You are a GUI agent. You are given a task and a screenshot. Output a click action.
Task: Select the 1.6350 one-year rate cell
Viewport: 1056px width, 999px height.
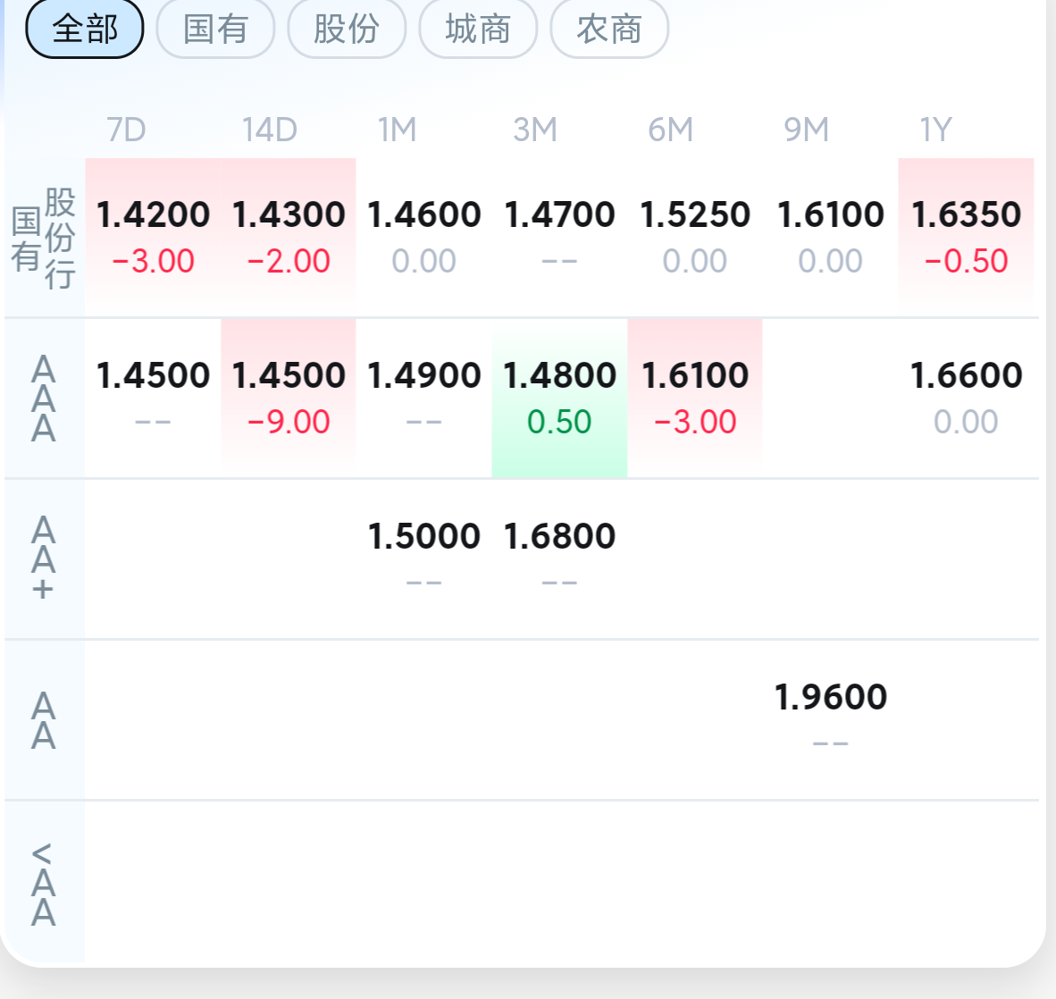(x=966, y=237)
